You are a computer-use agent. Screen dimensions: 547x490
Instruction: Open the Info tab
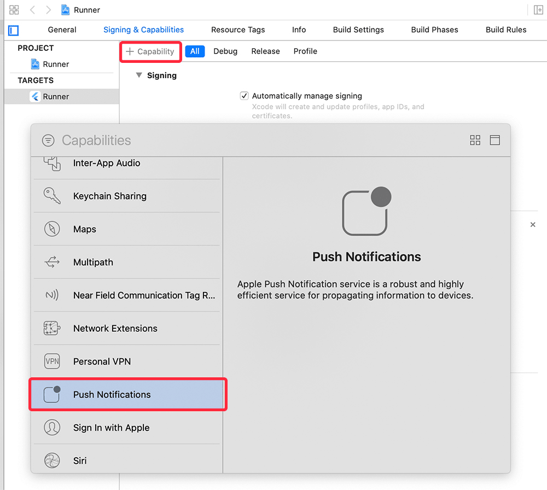click(x=299, y=30)
